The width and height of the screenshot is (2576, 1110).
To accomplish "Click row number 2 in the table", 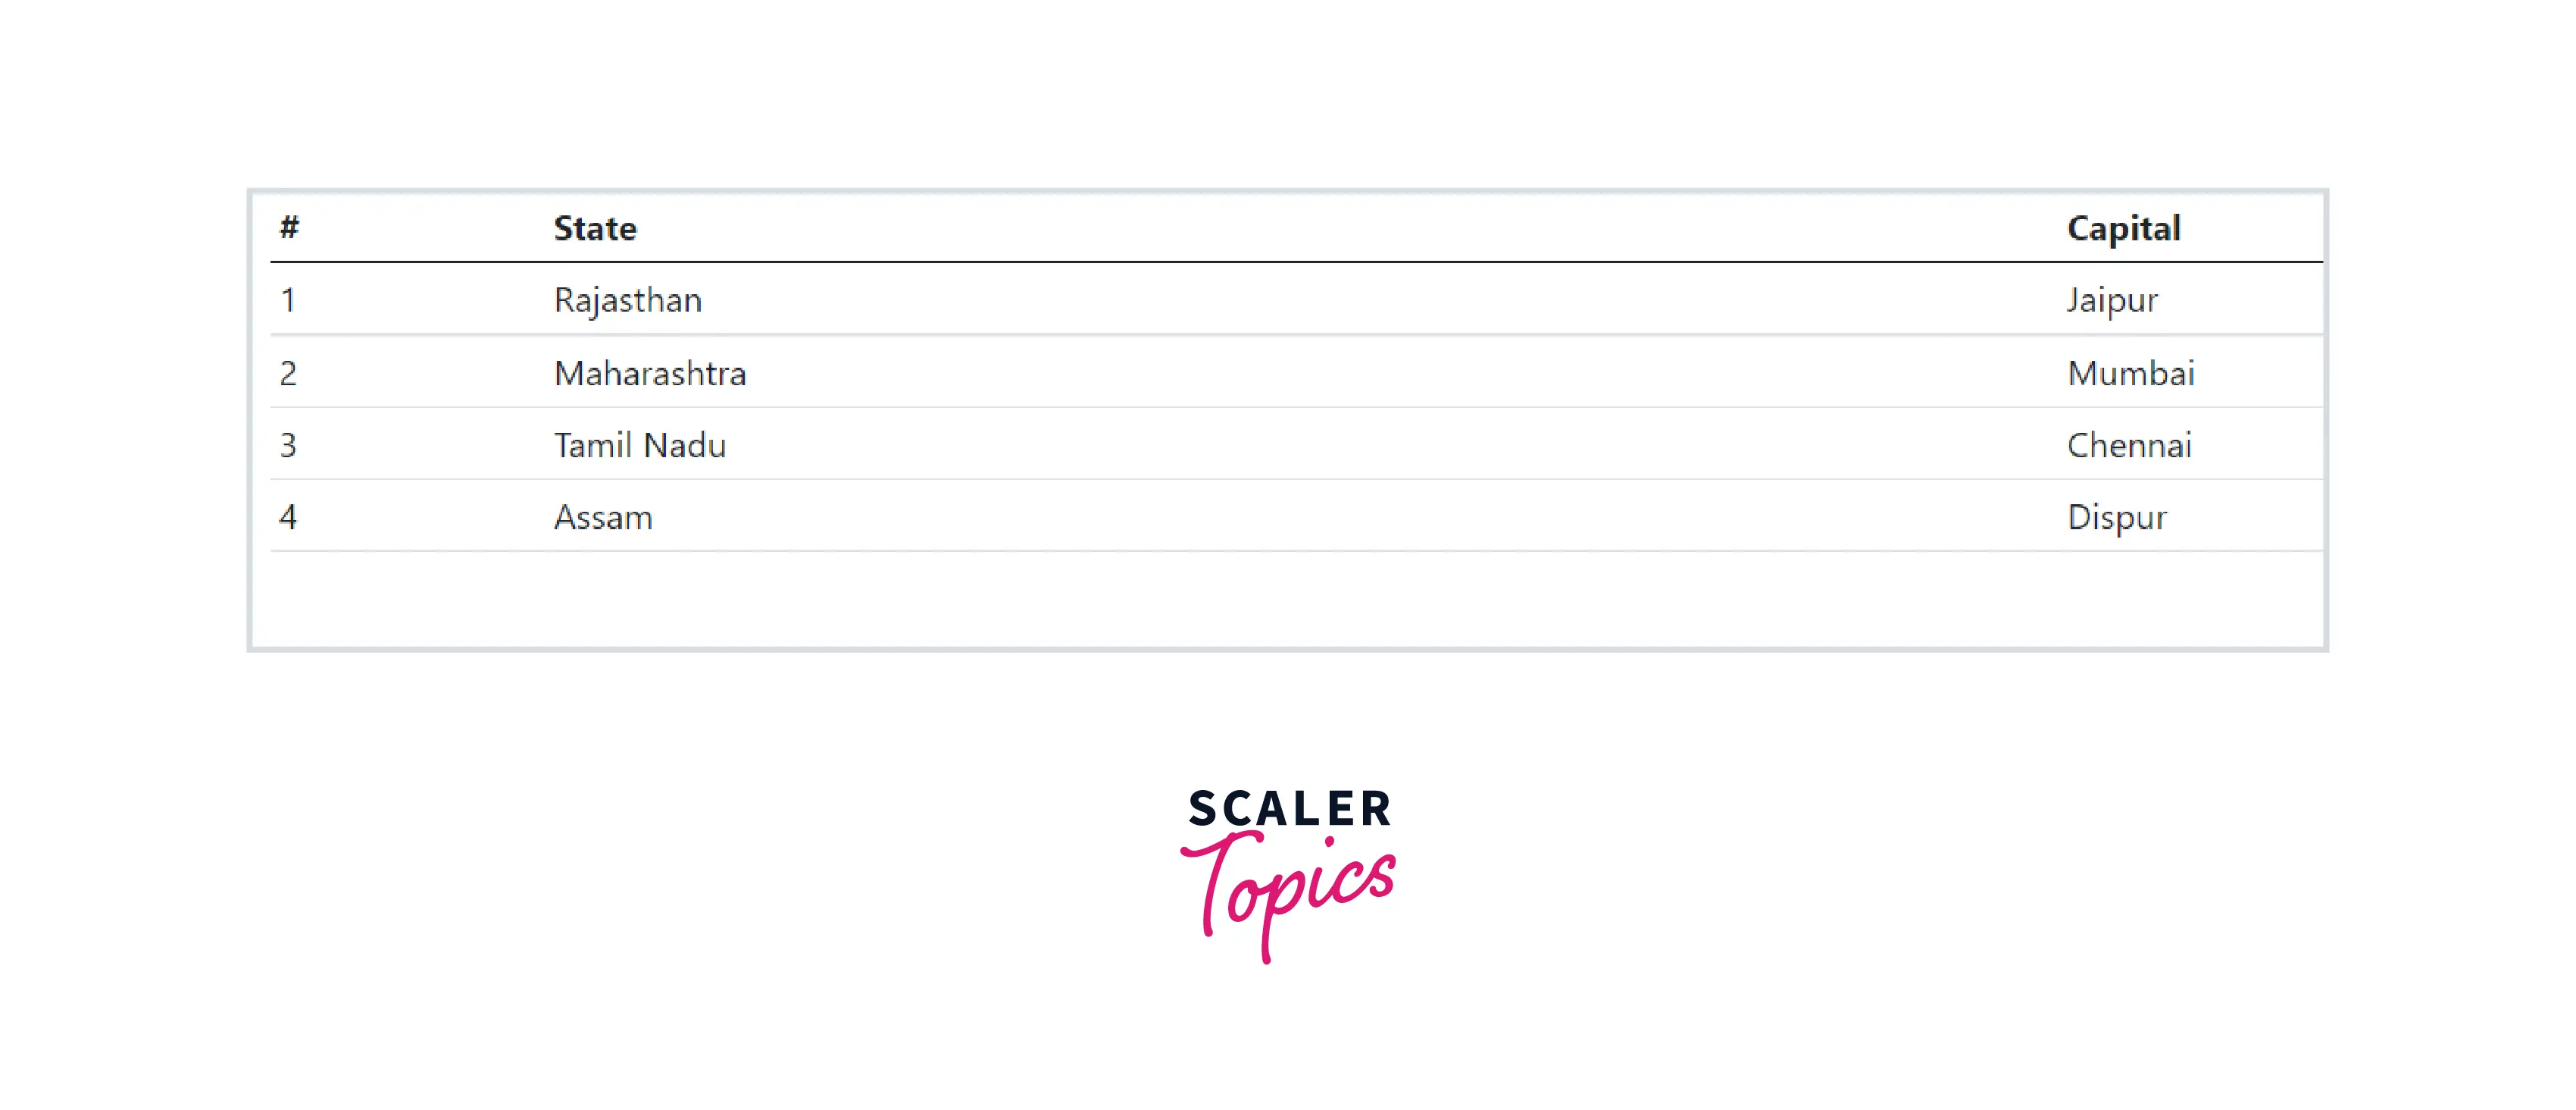I will click(288, 373).
